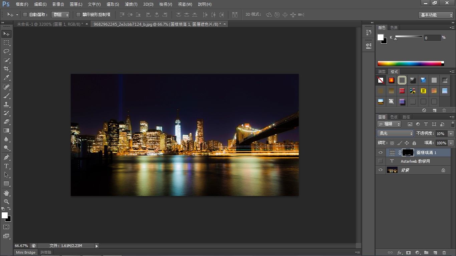This screenshot has width=456, height=256.
Task: Show the Astarlweb 教學用 text layer
Action: 380,161
